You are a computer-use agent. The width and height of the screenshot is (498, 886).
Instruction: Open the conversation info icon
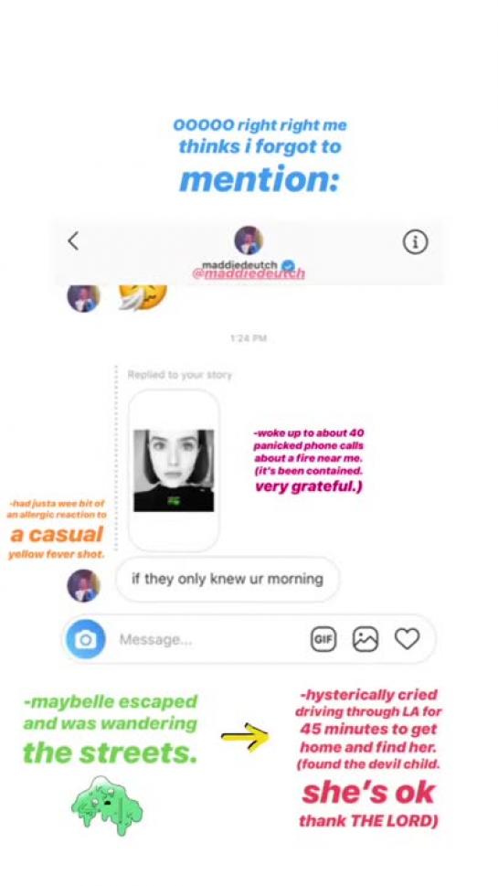click(x=415, y=242)
